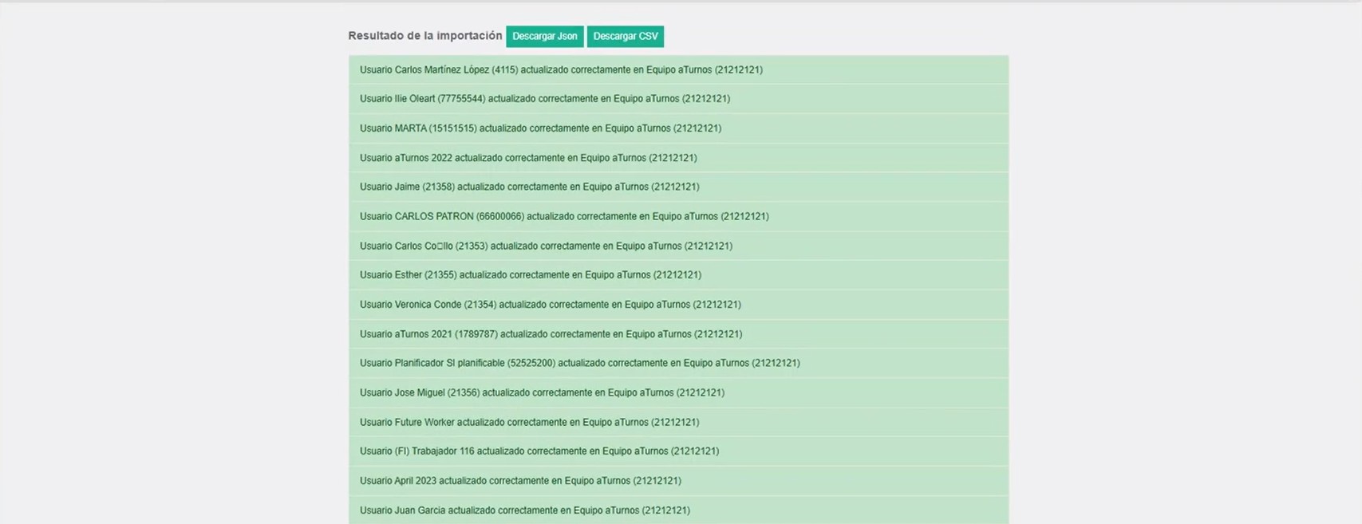1362x524 pixels.
Task: Click the Descargar Json button
Action: click(544, 37)
